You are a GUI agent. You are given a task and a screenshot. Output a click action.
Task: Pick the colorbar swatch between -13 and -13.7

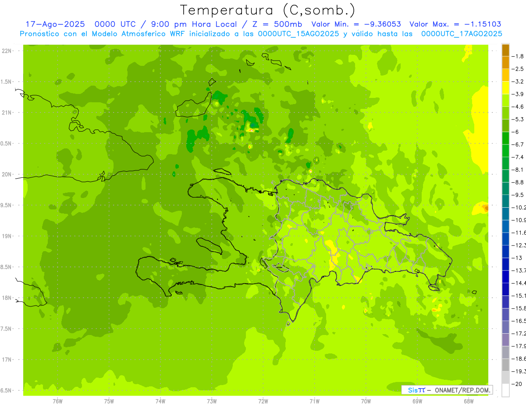coord(505,264)
